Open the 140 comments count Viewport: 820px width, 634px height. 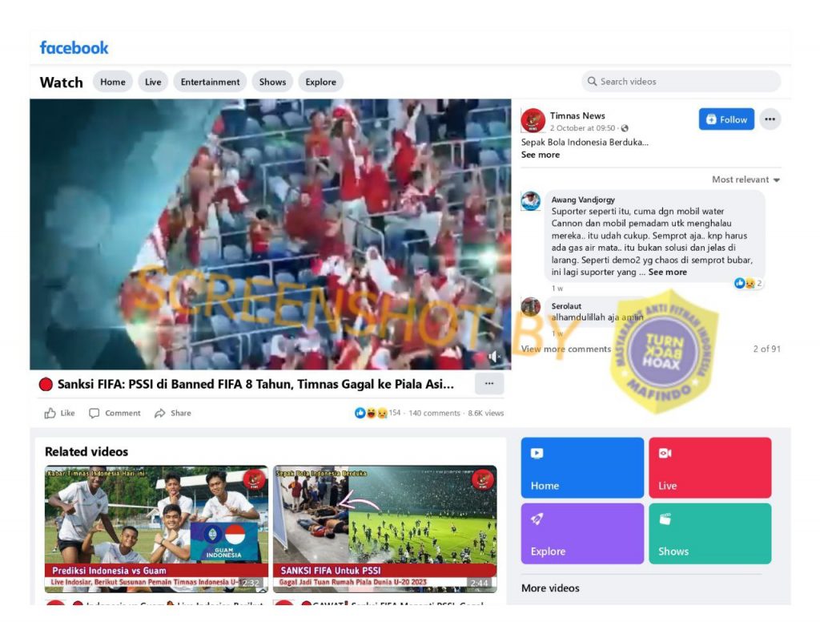point(434,413)
